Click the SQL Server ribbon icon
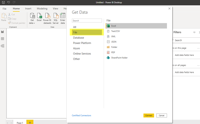Viewport: 200px width, 124px height. coord(56,18)
